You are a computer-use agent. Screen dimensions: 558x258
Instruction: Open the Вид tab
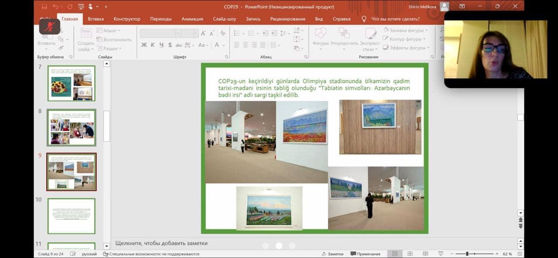coord(319,19)
